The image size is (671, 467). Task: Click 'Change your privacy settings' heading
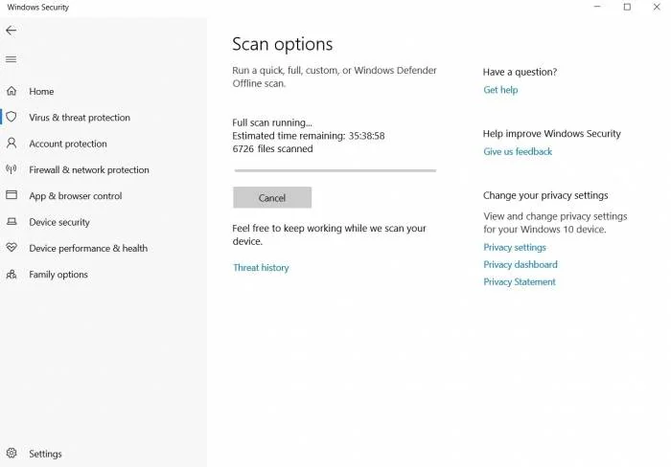point(545,195)
